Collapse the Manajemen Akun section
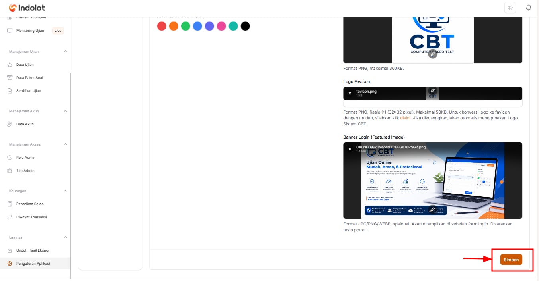539x281 pixels. point(65,111)
